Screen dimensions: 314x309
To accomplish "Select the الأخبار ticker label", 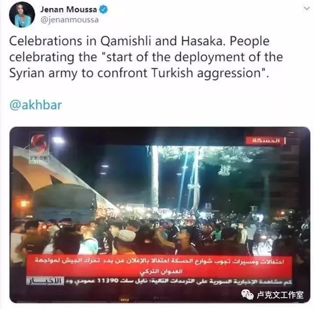I will point(45,281).
